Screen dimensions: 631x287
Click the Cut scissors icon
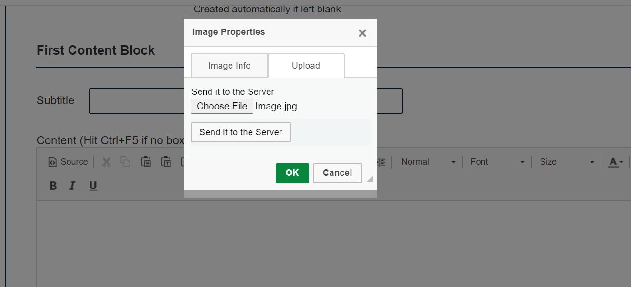pyautogui.click(x=106, y=162)
